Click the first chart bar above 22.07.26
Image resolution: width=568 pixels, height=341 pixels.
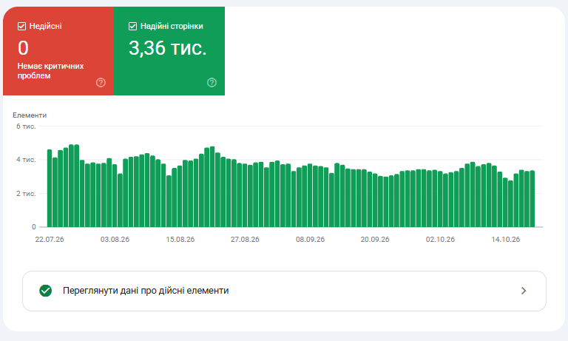tap(50, 189)
